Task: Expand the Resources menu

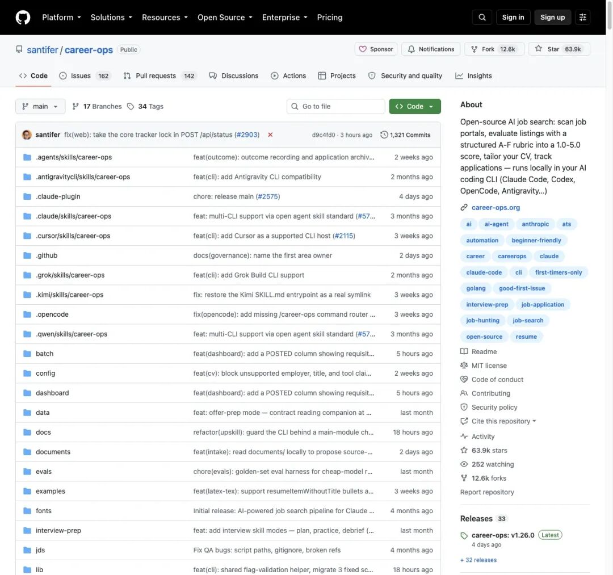Action: pos(165,17)
